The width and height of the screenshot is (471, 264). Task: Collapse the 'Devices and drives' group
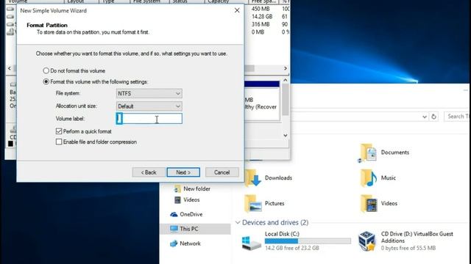(x=238, y=222)
